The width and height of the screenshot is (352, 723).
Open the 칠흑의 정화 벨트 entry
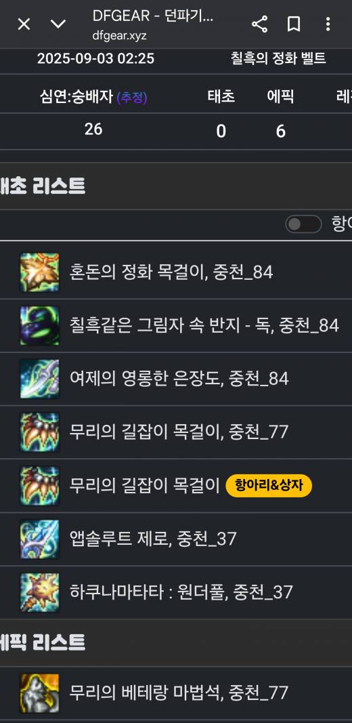(278, 58)
